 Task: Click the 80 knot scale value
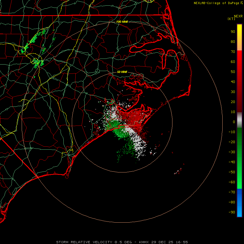[x=233, y=41]
